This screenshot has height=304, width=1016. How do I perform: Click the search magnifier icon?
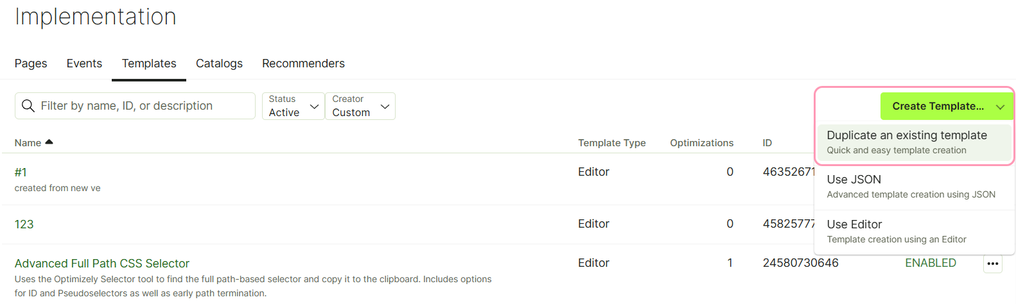[28, 106]
